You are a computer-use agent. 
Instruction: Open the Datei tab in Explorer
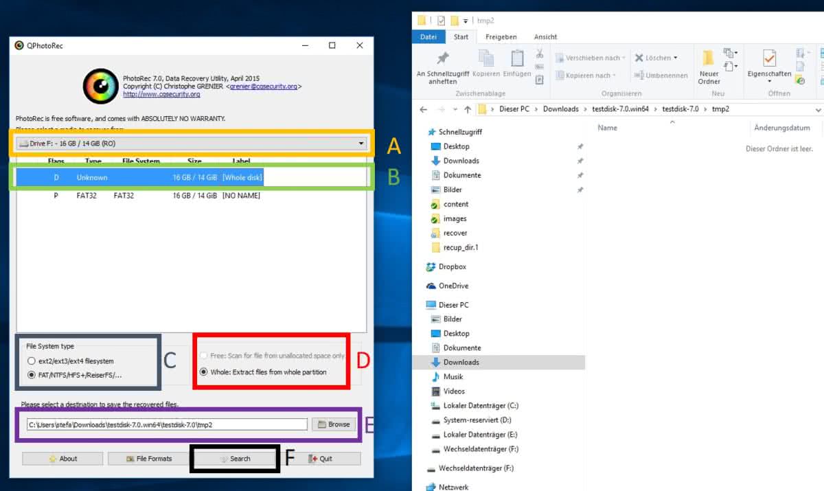(x=428, y=37)
